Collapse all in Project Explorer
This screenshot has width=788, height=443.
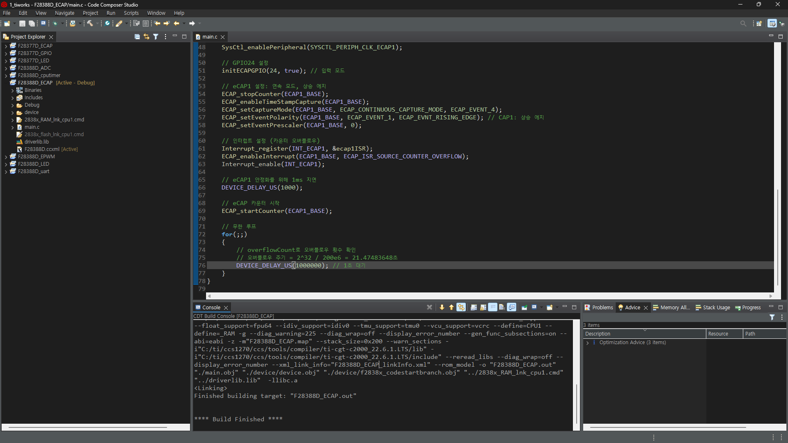click(137, 37)
